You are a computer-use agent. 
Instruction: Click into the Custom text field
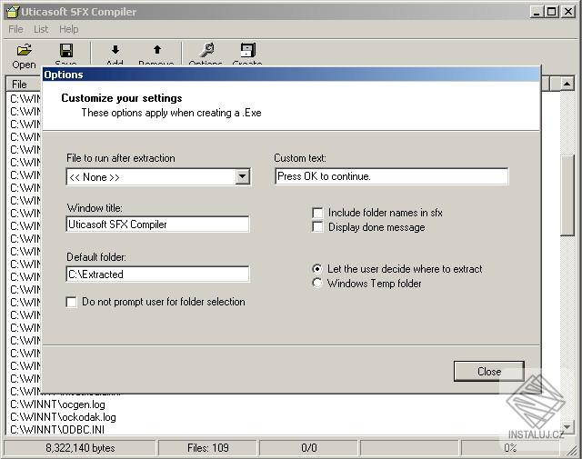(391, 176)
